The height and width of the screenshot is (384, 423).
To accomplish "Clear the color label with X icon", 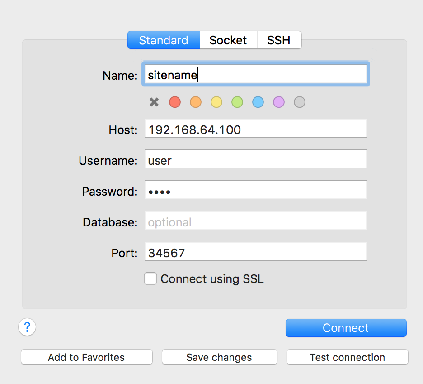I will [154, 102].
